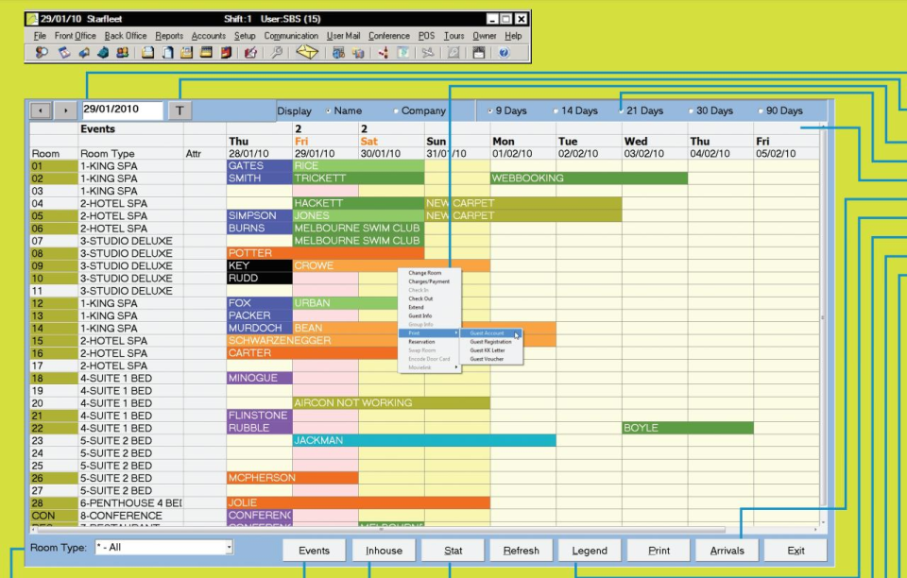Select the POTTER reservation in room 08

pyautogui.click(x=325, y=253)
